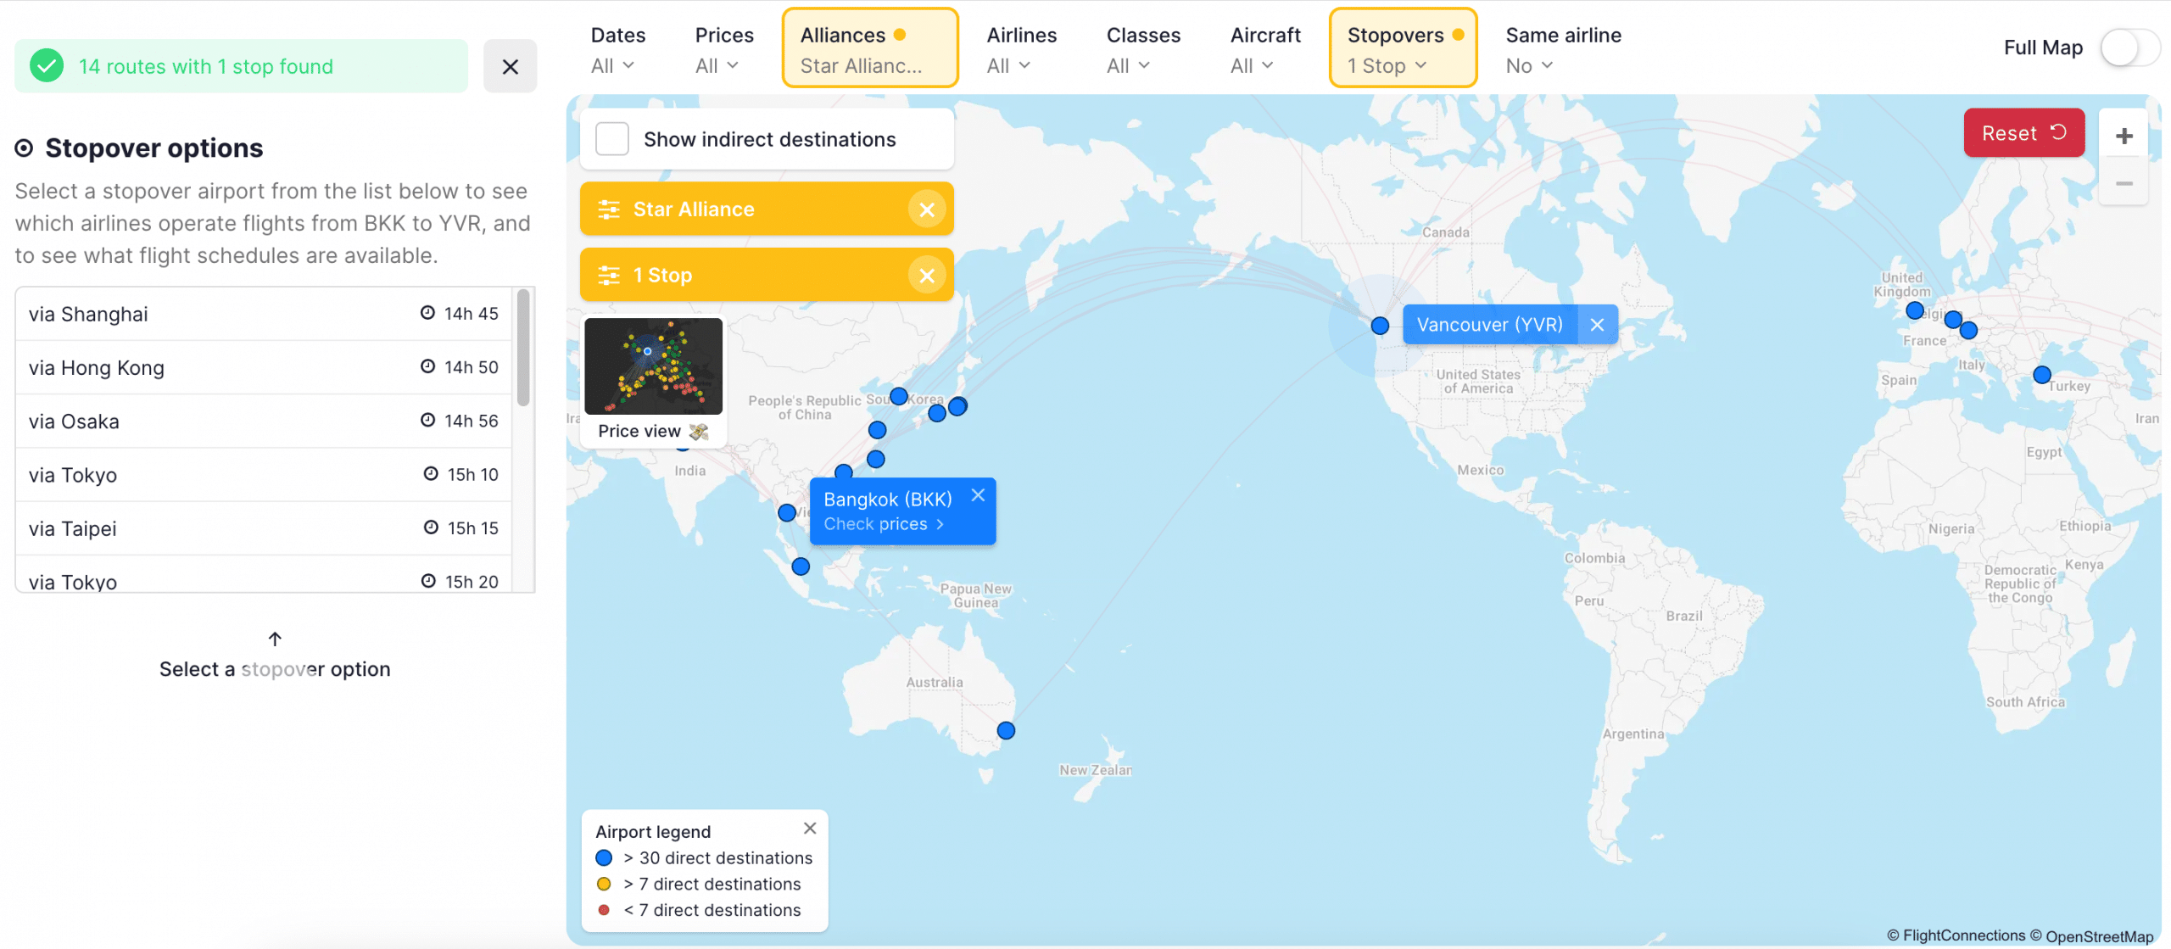2171x949 pixels.
Task: Remove the Star Alliance filter chip
Action: (926, 209)
